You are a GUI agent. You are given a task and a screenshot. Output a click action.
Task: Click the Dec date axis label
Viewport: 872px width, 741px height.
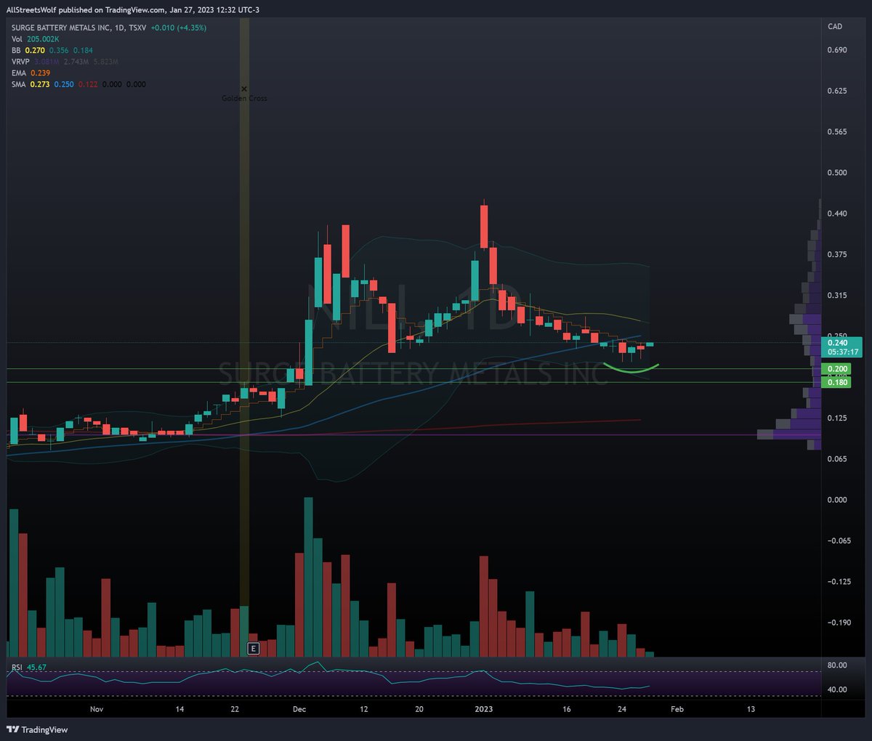click(300, 709)
